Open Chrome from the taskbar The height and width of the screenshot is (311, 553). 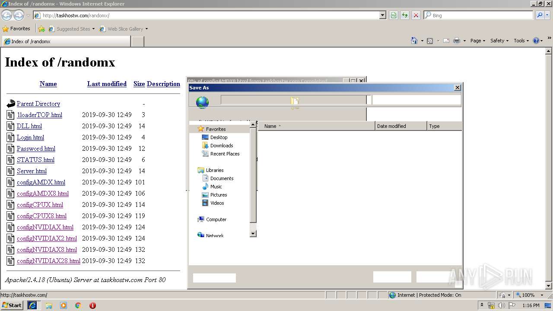[78, 305]
